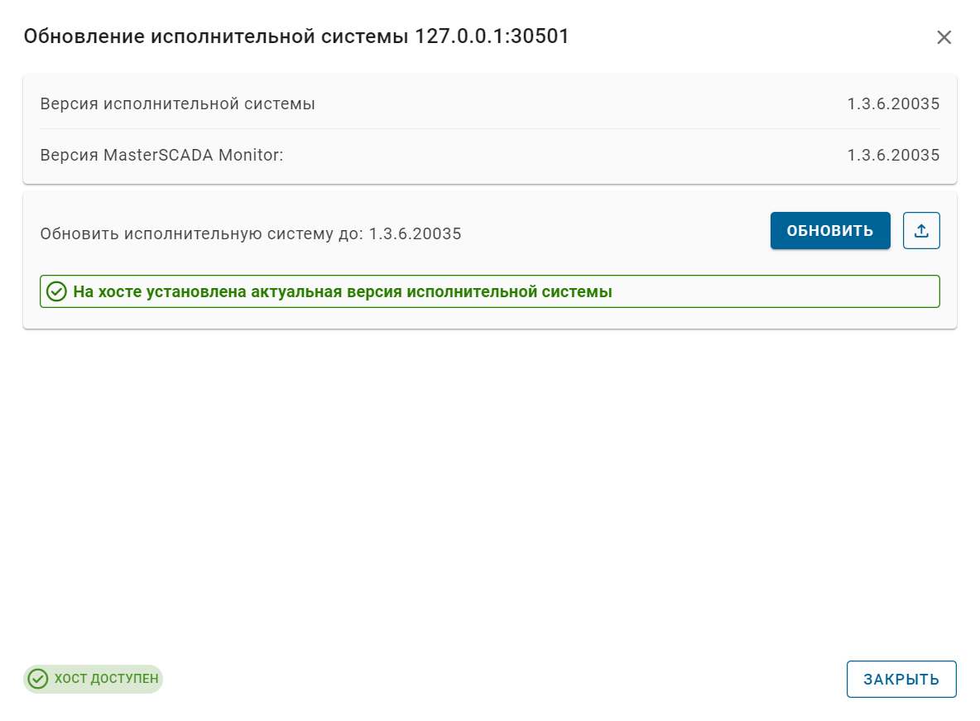Click the checkmark icon beside ХОСТ ДОСТУПЕН
This screenshot has height=721, width=980.
37,679
